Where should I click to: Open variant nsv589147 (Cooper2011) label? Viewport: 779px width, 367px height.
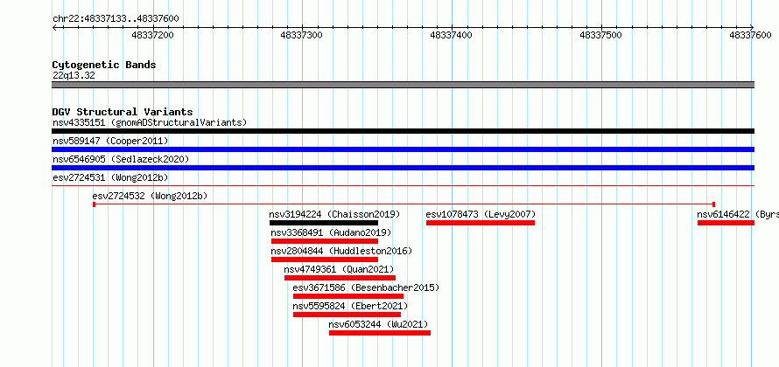110,142
